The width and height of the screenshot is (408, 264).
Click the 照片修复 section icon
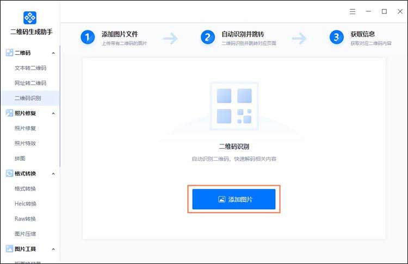9,113
